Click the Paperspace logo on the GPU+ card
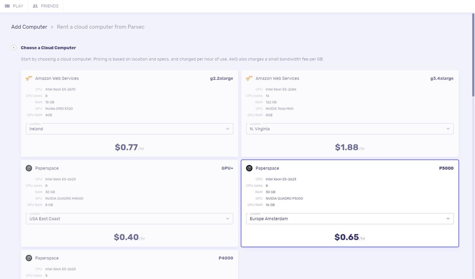This screenshot has height=279, width=475. tap(29, 168)
